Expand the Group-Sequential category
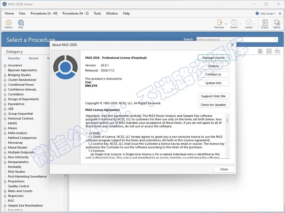Image resolution: width=285 pixels, height=213 pixels. pyautogui.click(x=5, y=114)
